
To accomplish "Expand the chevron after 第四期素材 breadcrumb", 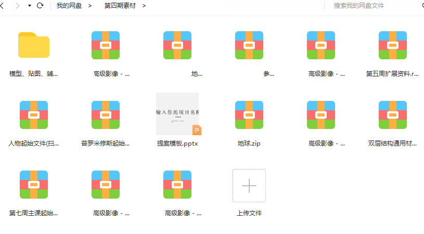I will coord(144,6).
